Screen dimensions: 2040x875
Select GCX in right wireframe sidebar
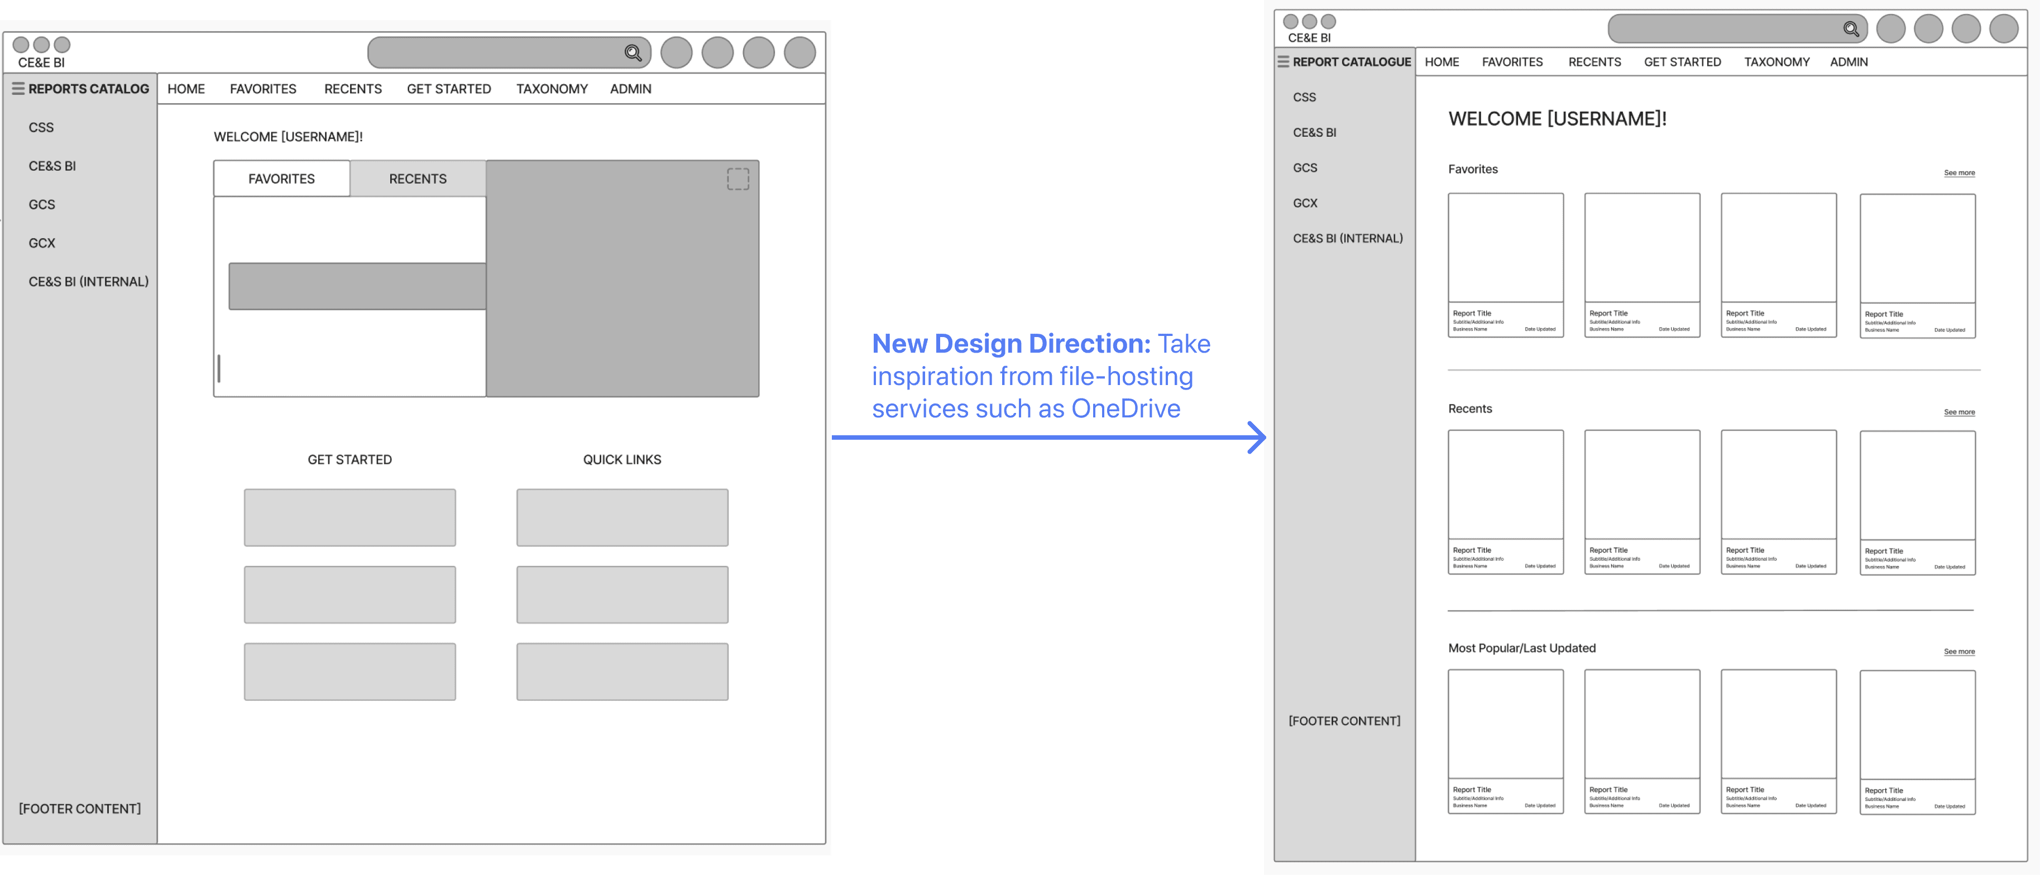point(1304,204)
